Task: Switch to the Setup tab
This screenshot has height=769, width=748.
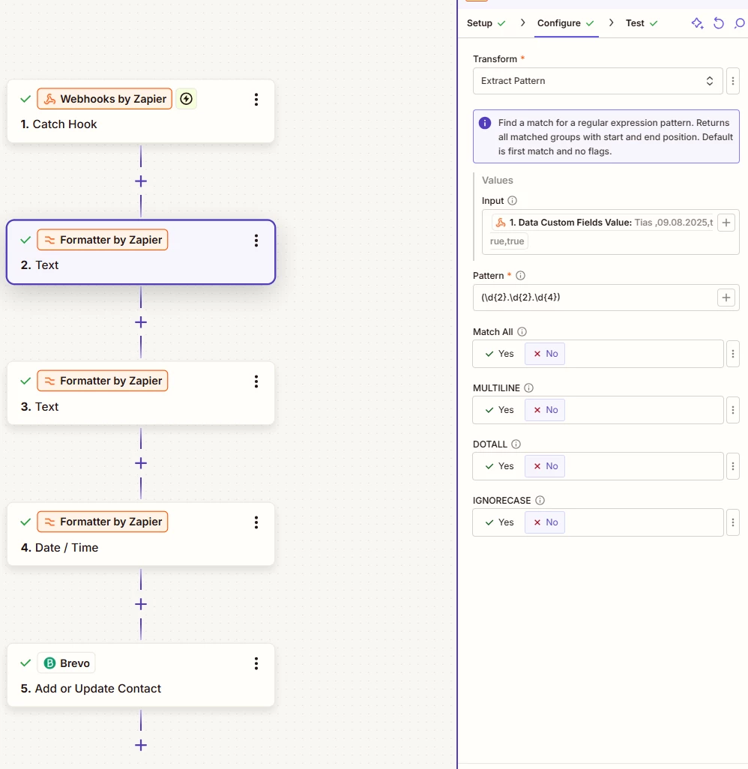Action: click(486, 23)
